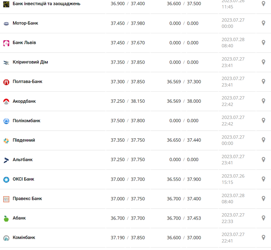This screenshot has width=271, height=250.
Task: Click the Правекс Банк logo icon
Action: [6, 199]
